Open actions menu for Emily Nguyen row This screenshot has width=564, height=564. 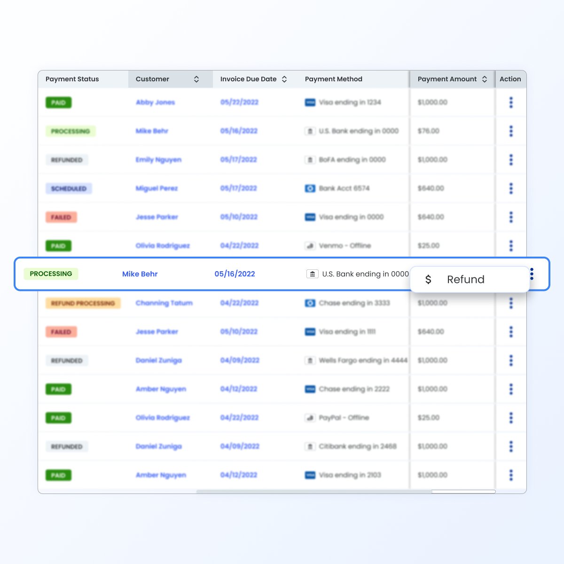click(511, 160)
